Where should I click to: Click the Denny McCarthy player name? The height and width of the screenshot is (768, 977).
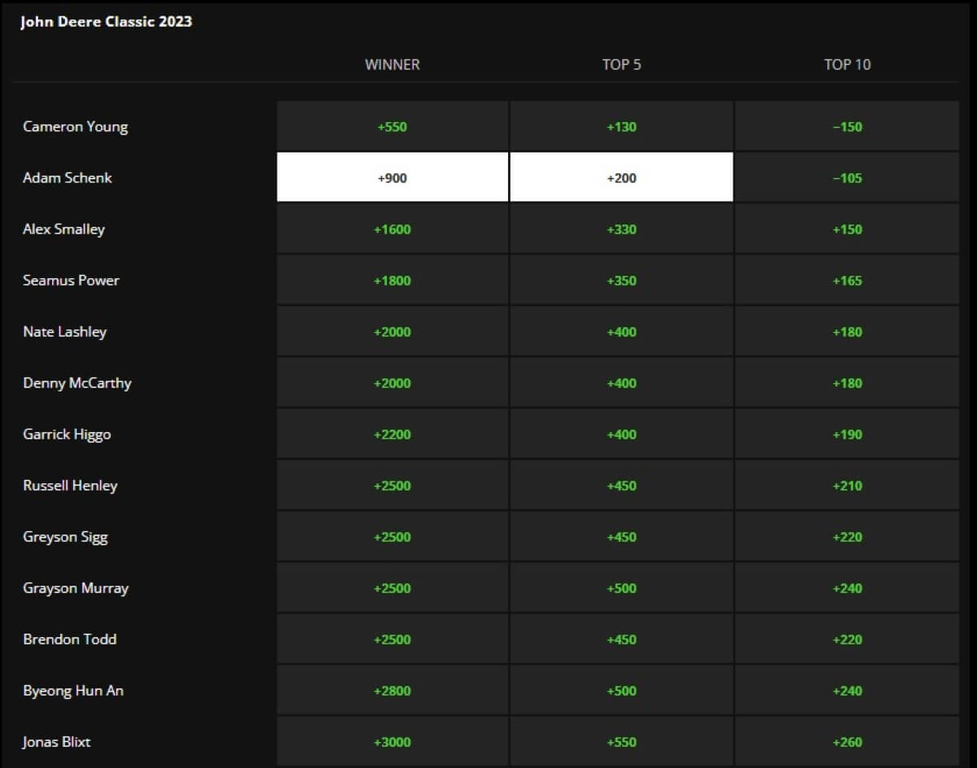pyautogui.click(x=77, y=383)
